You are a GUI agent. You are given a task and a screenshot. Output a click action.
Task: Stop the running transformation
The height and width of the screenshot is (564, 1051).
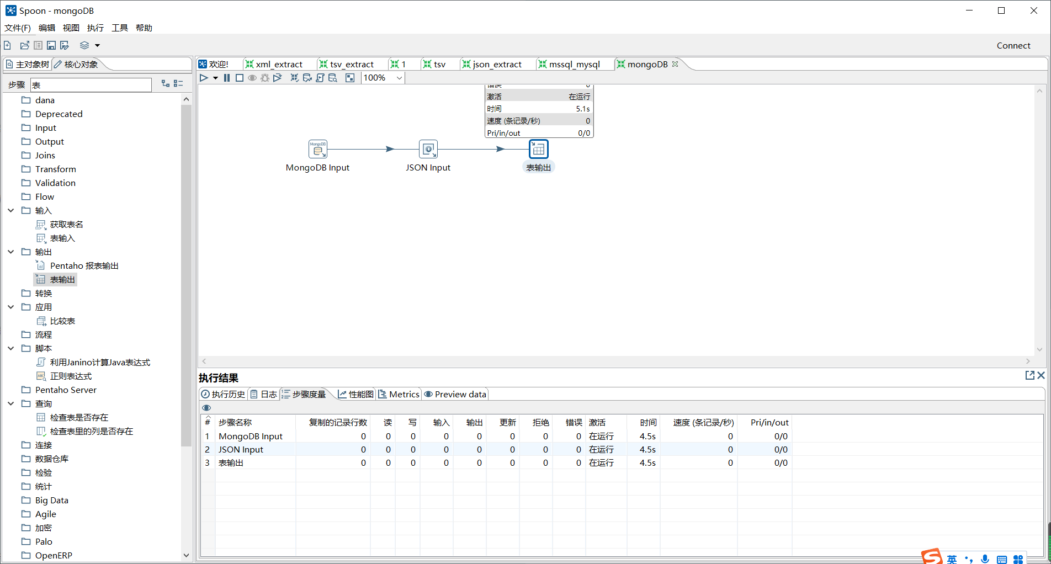tap(240, 78)
